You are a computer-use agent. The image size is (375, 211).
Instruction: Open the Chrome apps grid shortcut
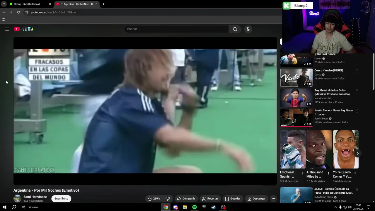[4, 20]
